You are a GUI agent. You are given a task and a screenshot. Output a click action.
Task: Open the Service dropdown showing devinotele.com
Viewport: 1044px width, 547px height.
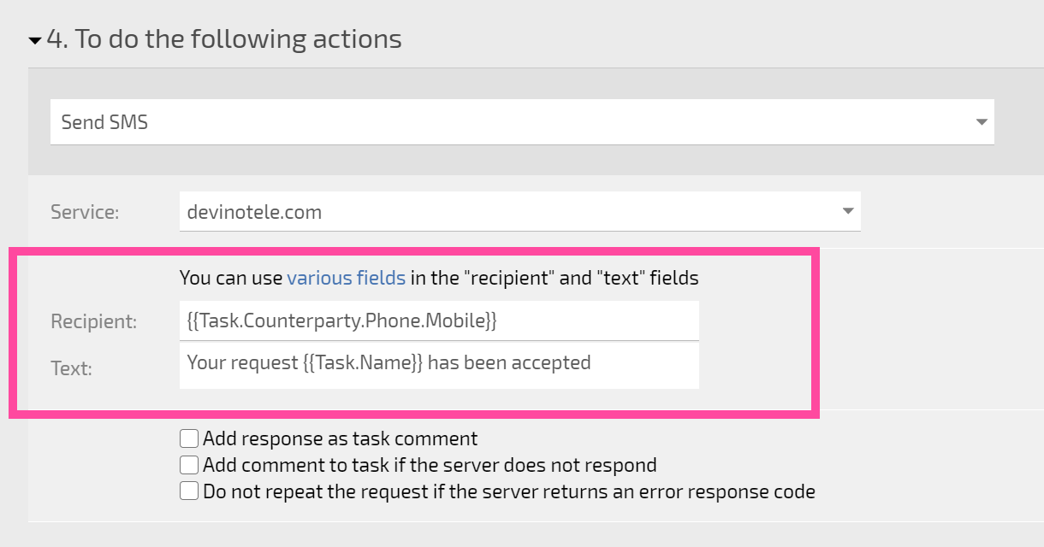[x=519, y=211]
